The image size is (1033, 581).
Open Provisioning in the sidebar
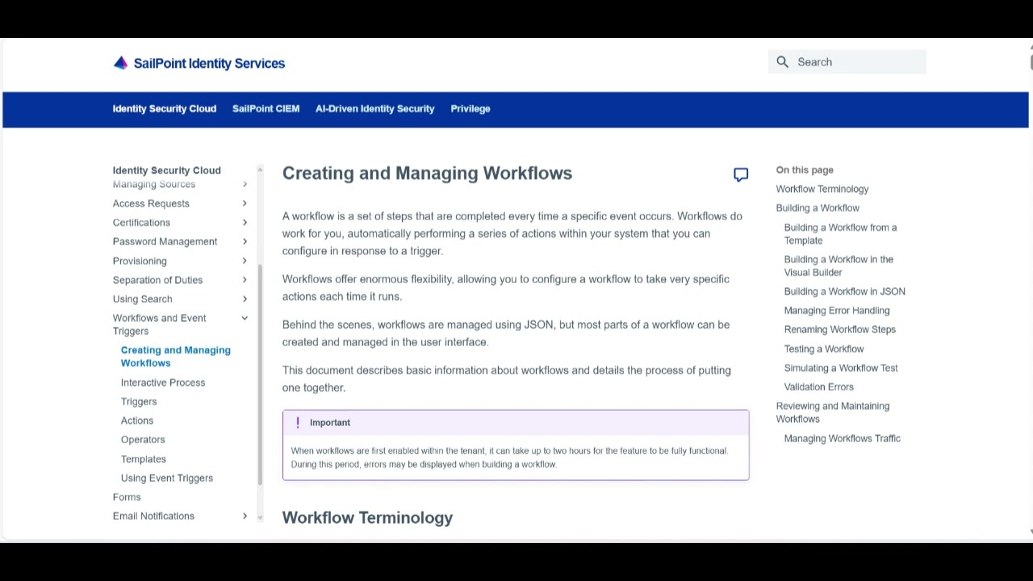click(140, 261)
